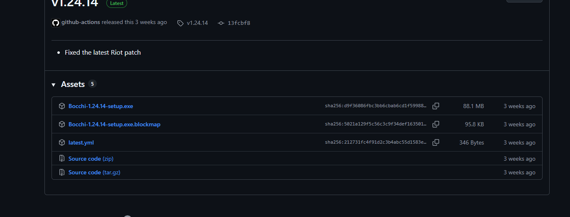
Task: Click the github-actions avatar icon
Action: [x=56, y=23]
